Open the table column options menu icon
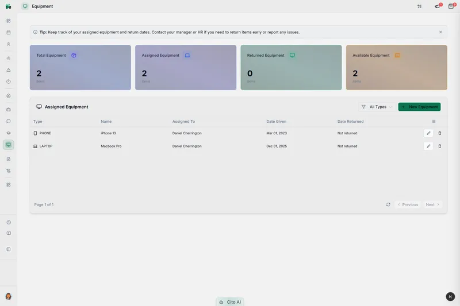This screenshot has width=460, height=306. 434,122
